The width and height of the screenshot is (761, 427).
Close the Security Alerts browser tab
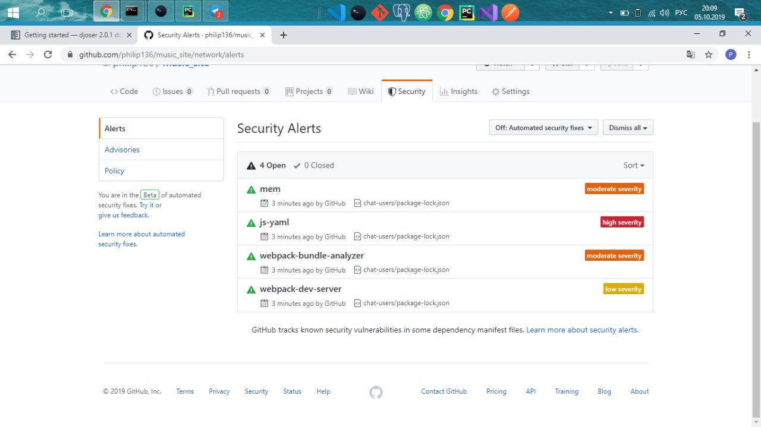coord(262,35)
